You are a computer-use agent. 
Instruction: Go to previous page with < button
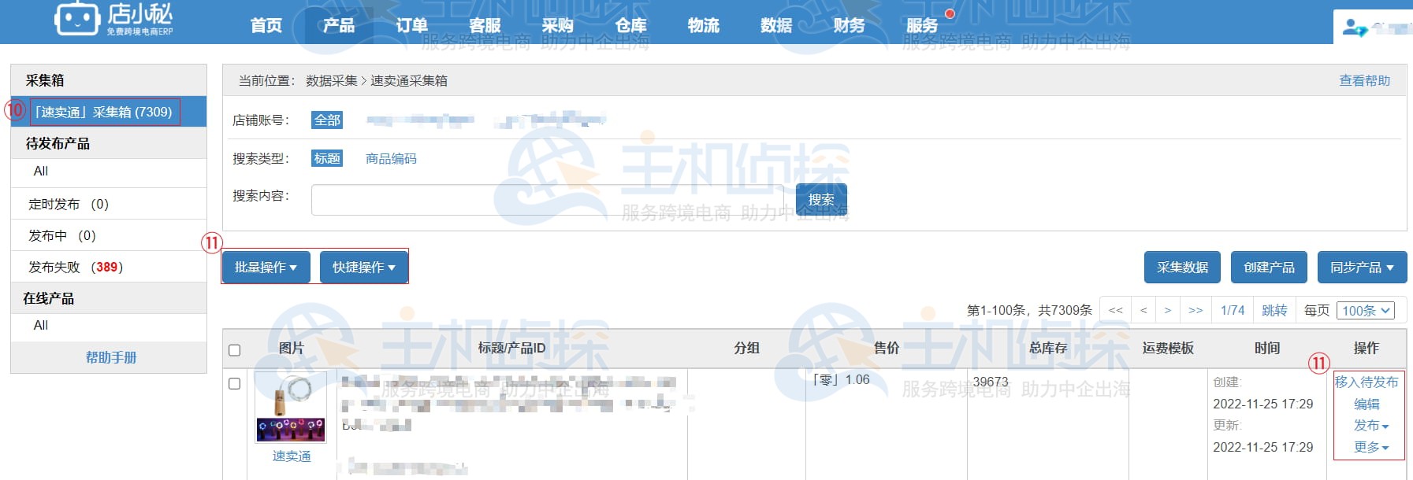click(1143, 310)
